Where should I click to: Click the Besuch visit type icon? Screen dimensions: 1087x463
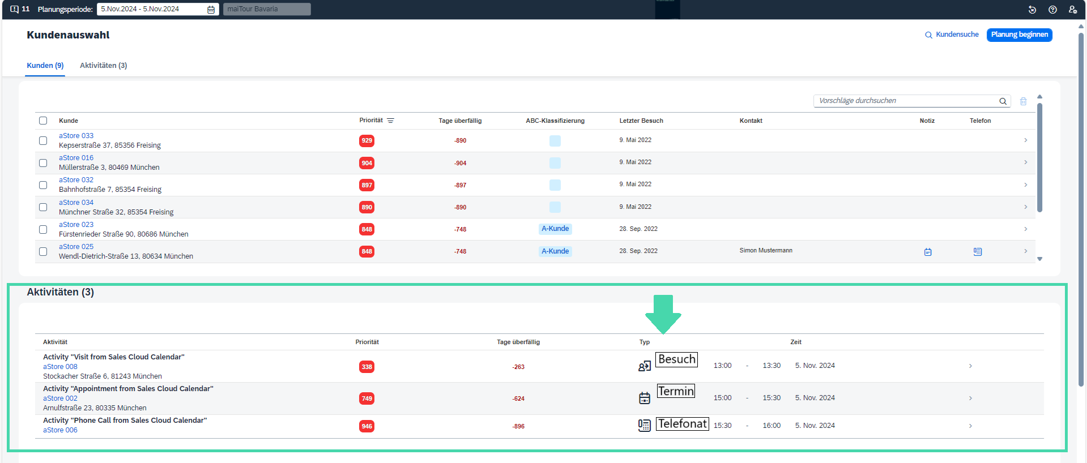(645, 366)
